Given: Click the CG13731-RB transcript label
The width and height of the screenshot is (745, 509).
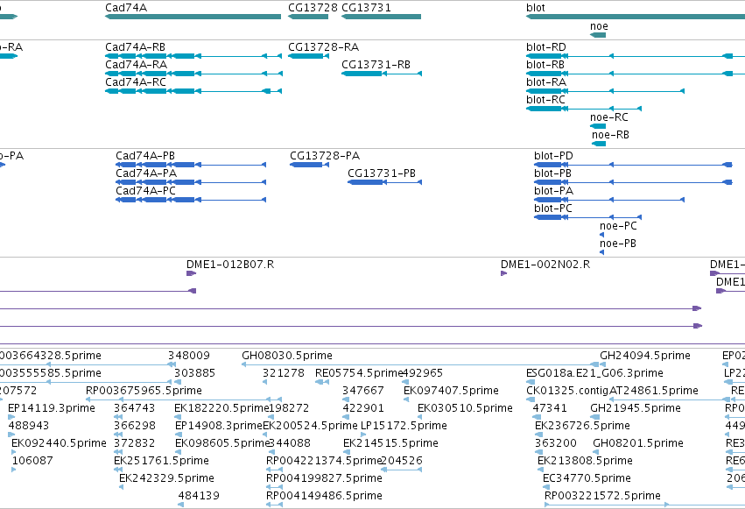Looking at the screenshot, I should [376, 65].
